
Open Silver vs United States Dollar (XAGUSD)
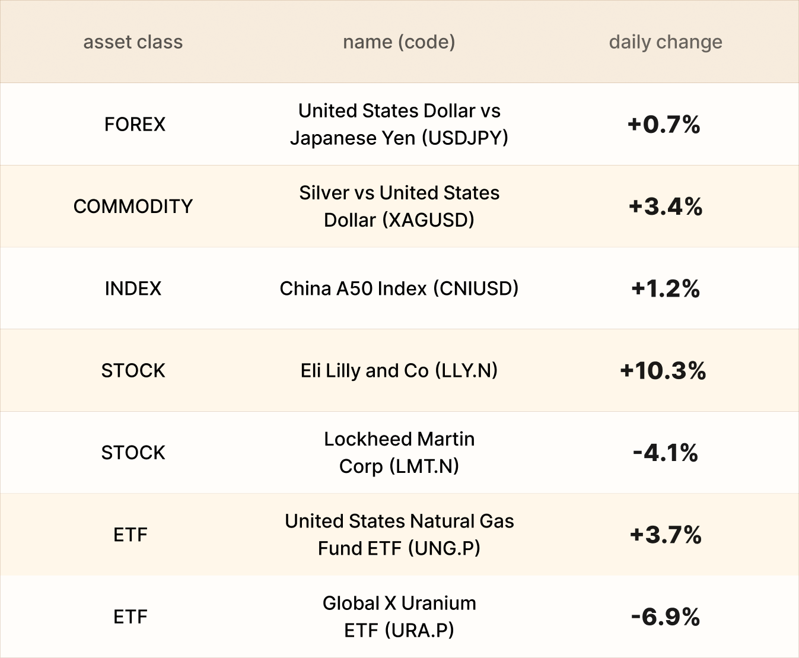coord(399,206)
